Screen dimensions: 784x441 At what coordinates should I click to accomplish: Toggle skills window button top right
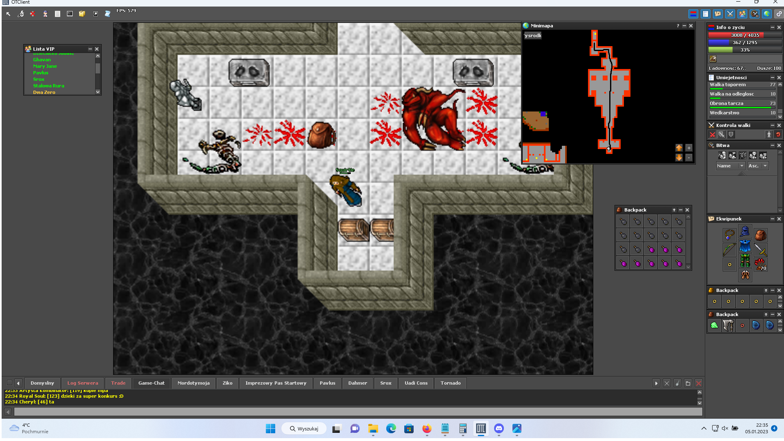[706, 14]
